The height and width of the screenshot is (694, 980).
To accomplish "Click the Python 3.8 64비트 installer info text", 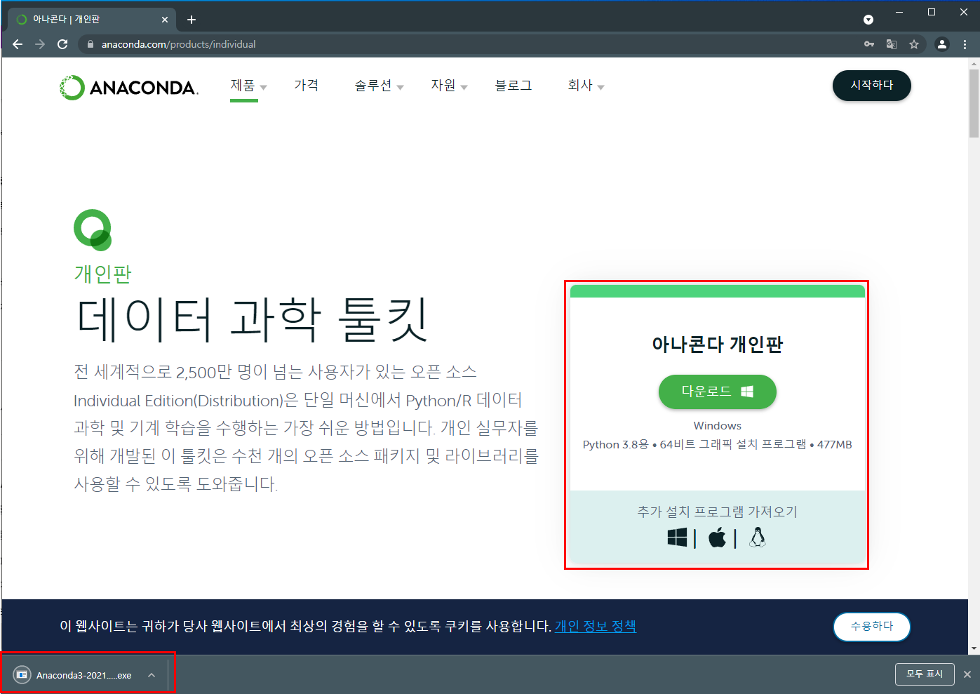I will coord(718,445).
